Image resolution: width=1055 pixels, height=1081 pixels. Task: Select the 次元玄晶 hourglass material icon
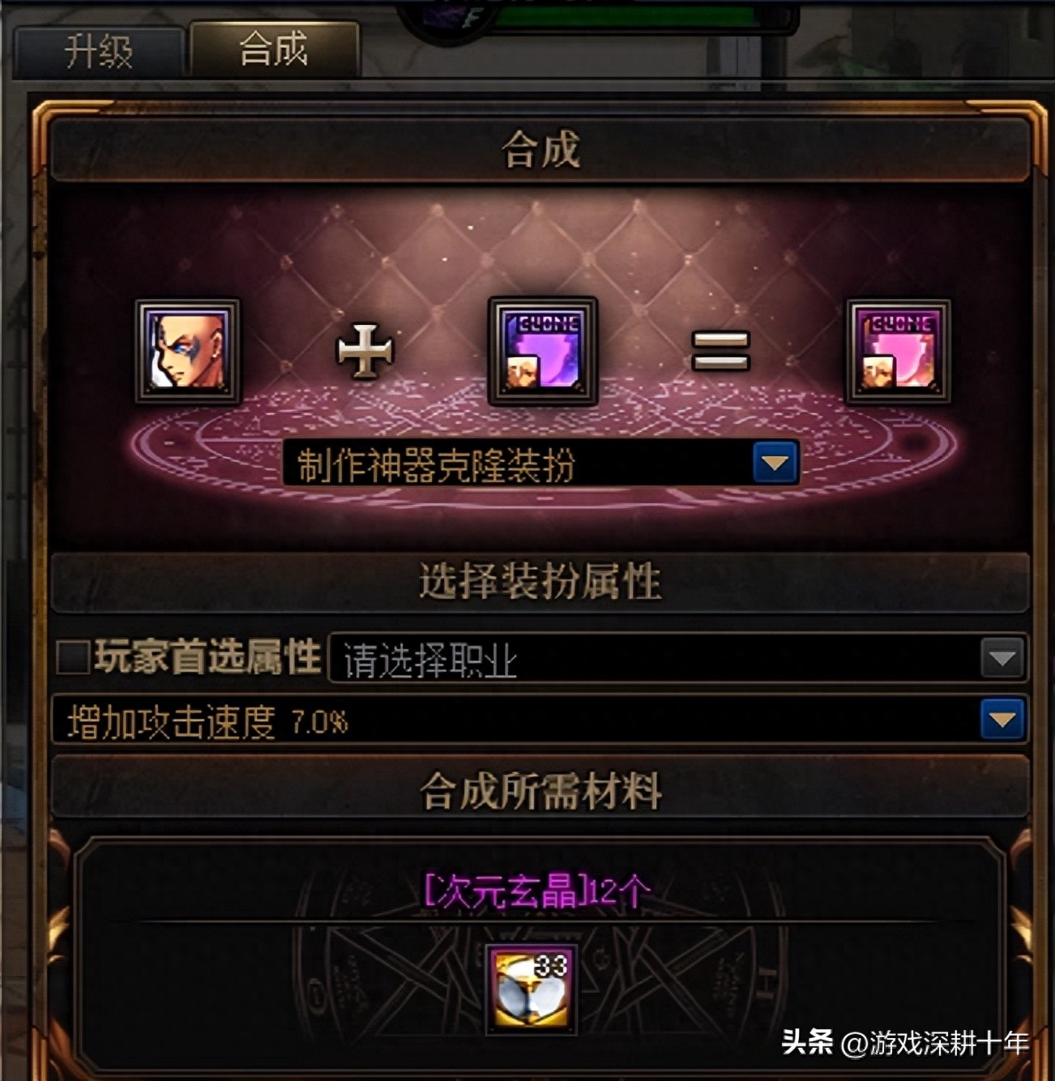(532, 989)
